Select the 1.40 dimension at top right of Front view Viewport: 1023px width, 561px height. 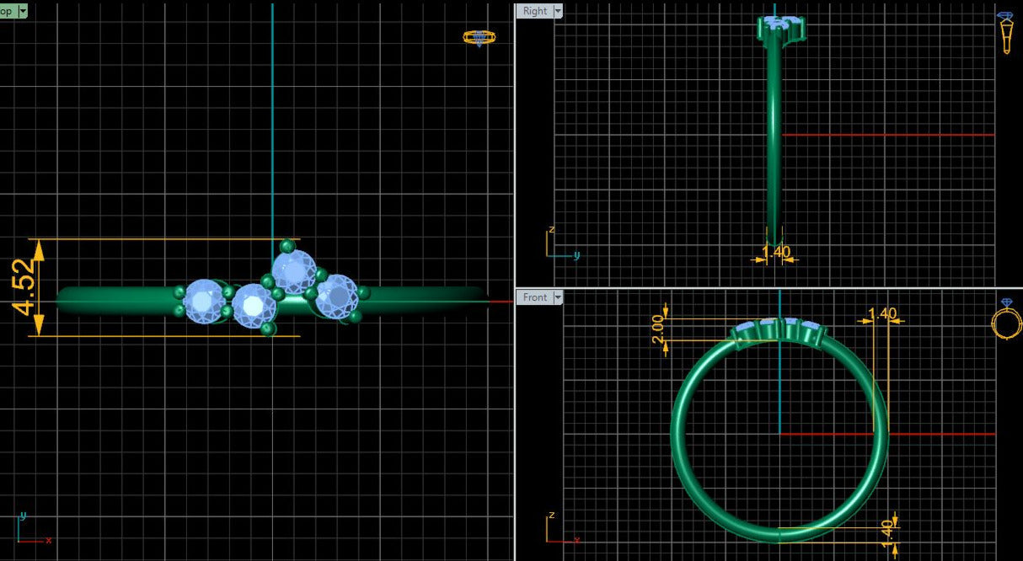pyautogui.click(x=881, y=314)
